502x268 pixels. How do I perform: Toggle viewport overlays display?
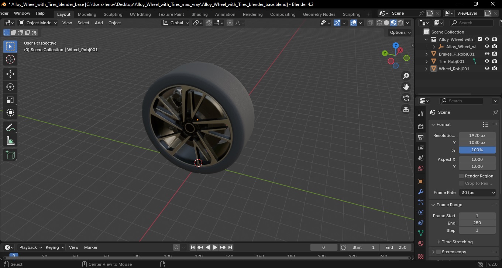tap(354, 23)
